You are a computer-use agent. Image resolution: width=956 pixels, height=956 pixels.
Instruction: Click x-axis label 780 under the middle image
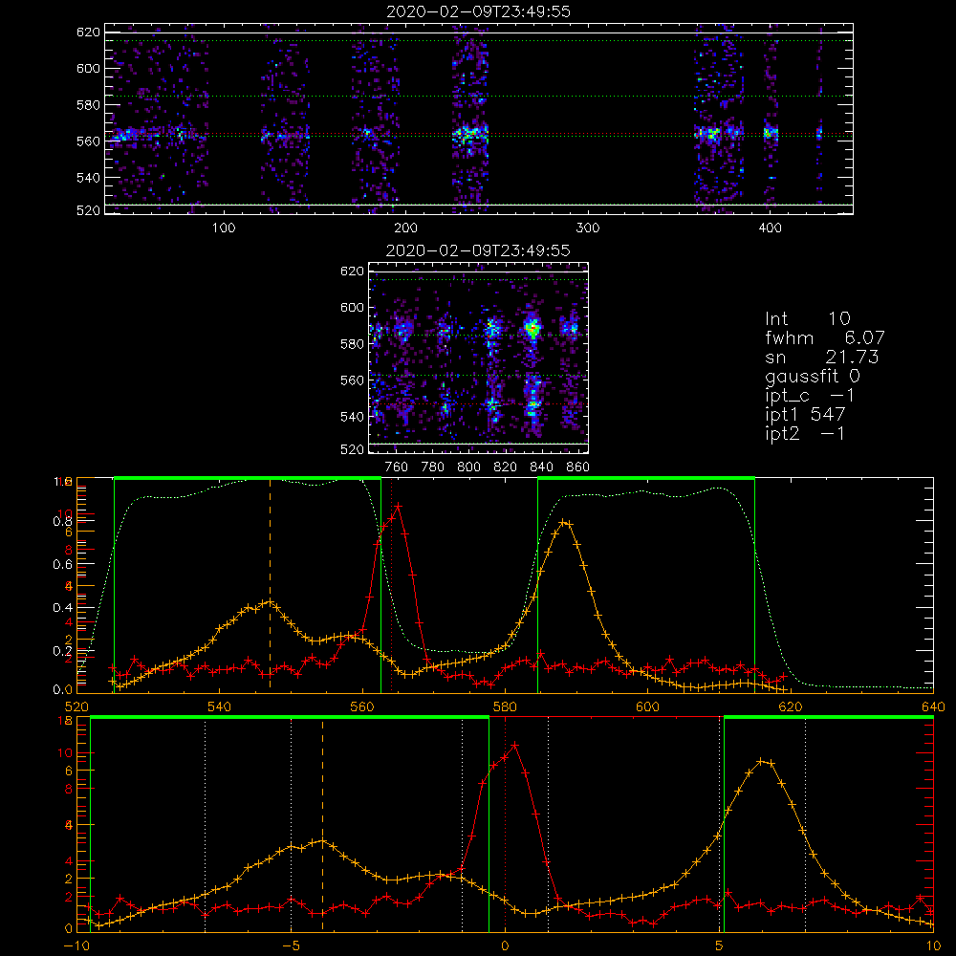click(x=433, y=467)
